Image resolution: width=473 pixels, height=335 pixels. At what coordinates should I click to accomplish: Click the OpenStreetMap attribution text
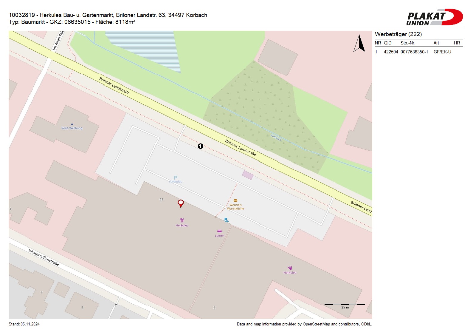[x=304, y=324]
